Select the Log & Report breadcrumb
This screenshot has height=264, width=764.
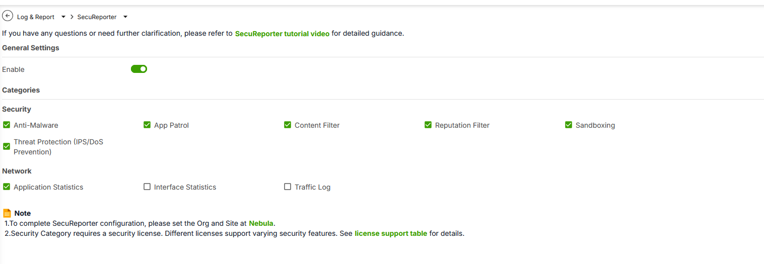pos(36,17)
